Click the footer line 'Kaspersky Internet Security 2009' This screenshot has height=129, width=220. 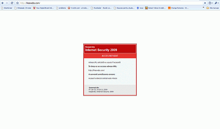point(101,92)
